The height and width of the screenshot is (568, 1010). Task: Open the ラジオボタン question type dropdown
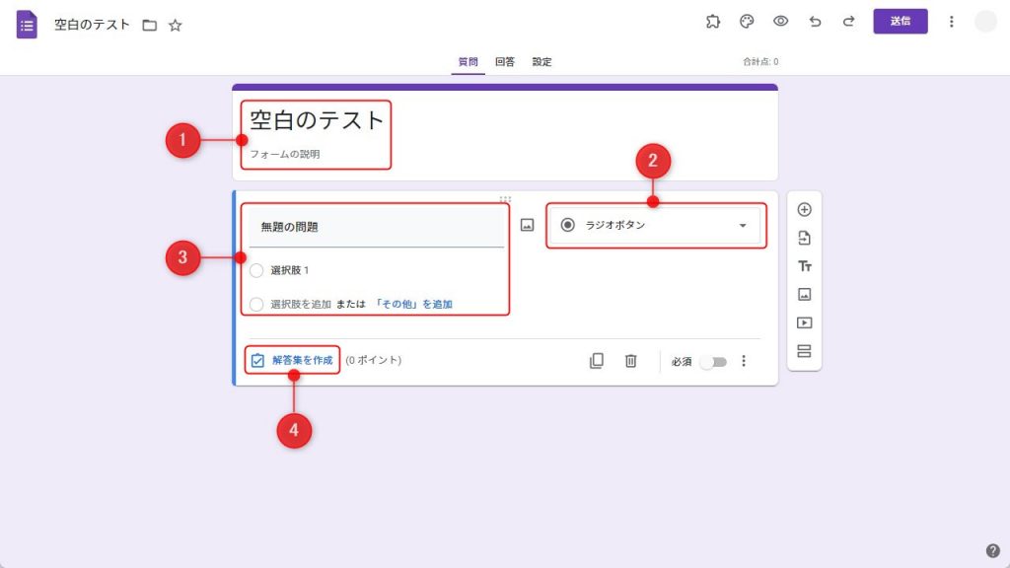point(656,225)
